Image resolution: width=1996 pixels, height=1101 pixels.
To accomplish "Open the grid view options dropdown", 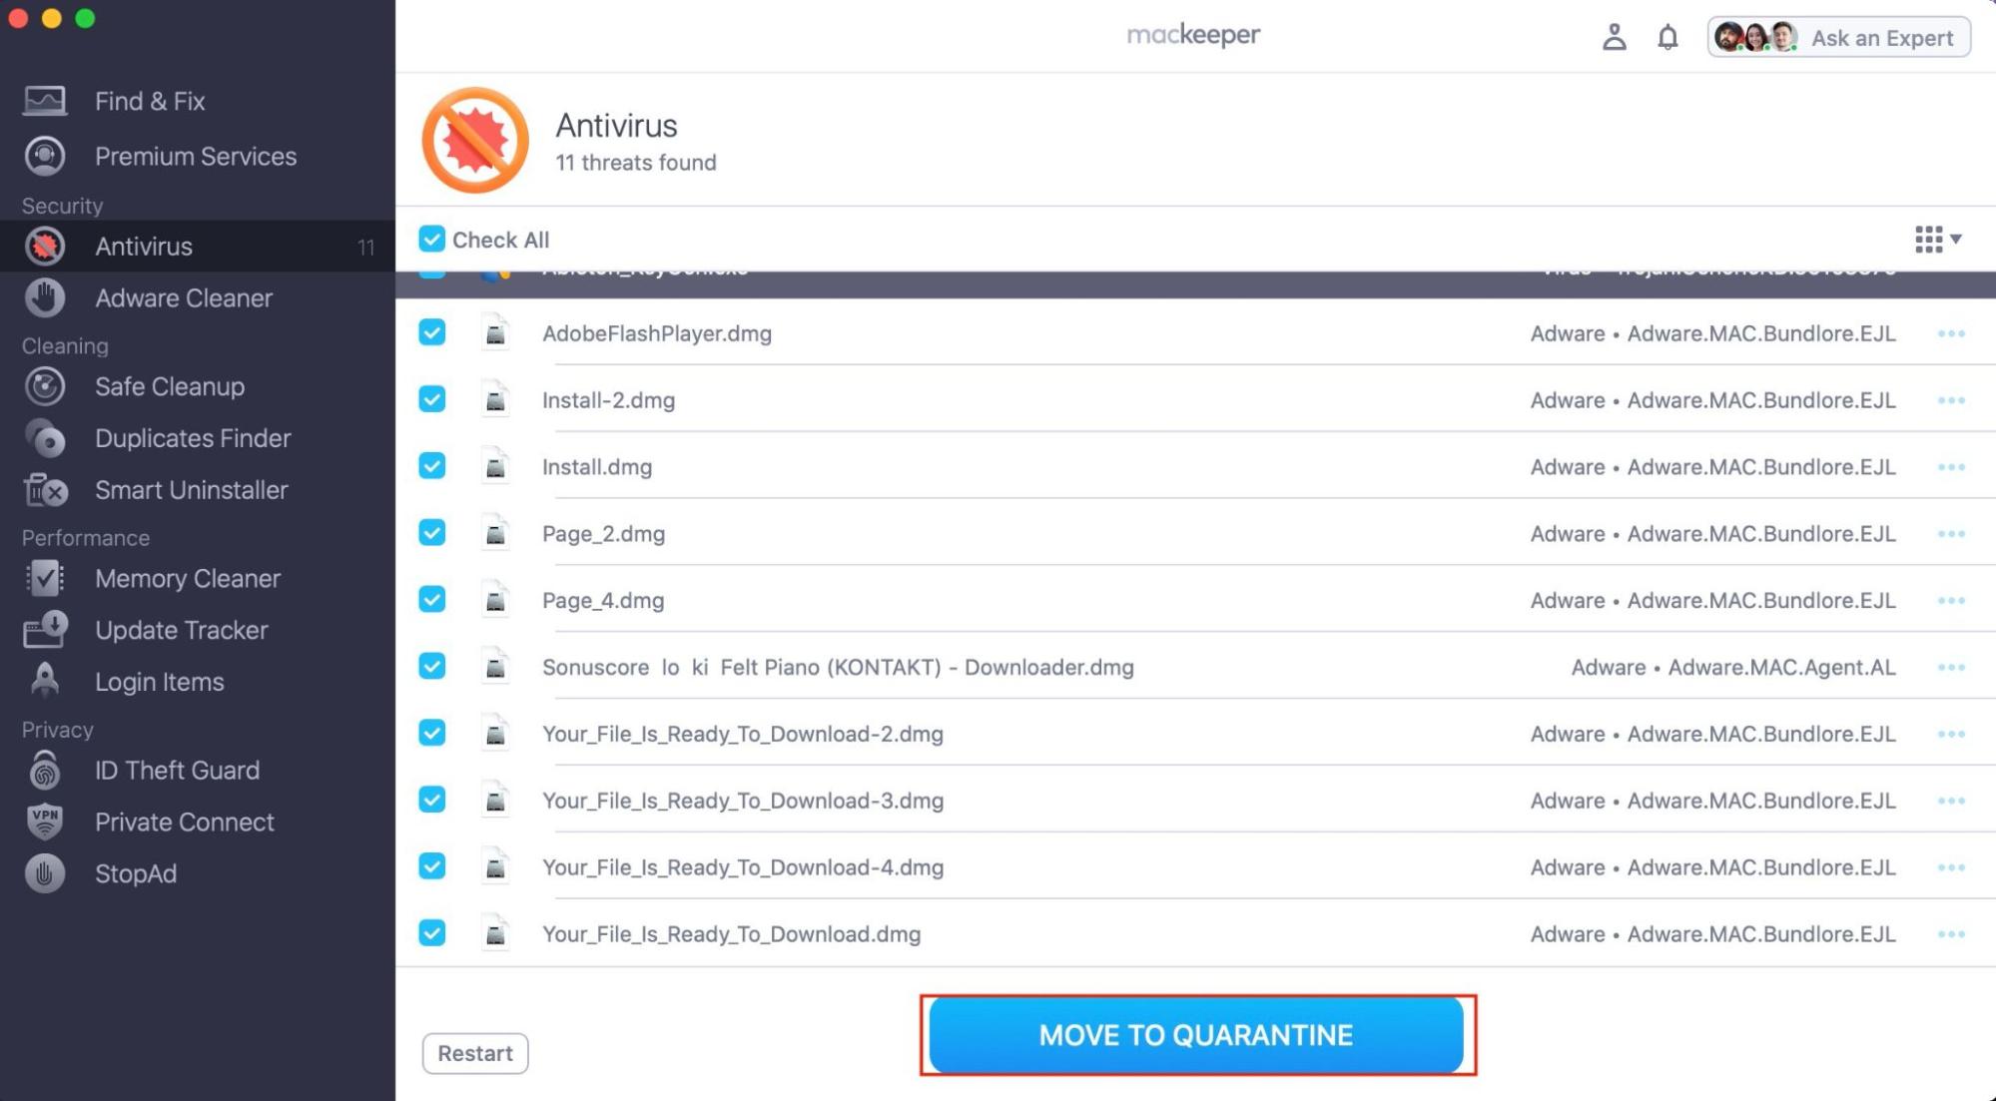I will coord(1938,240).
